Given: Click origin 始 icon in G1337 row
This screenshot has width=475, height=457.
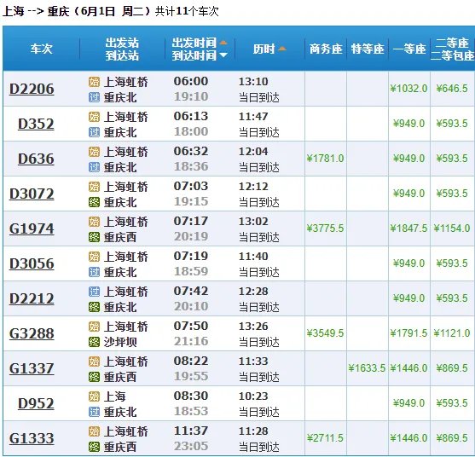Looking at the screenshot, I should click(x=94, y=362).
